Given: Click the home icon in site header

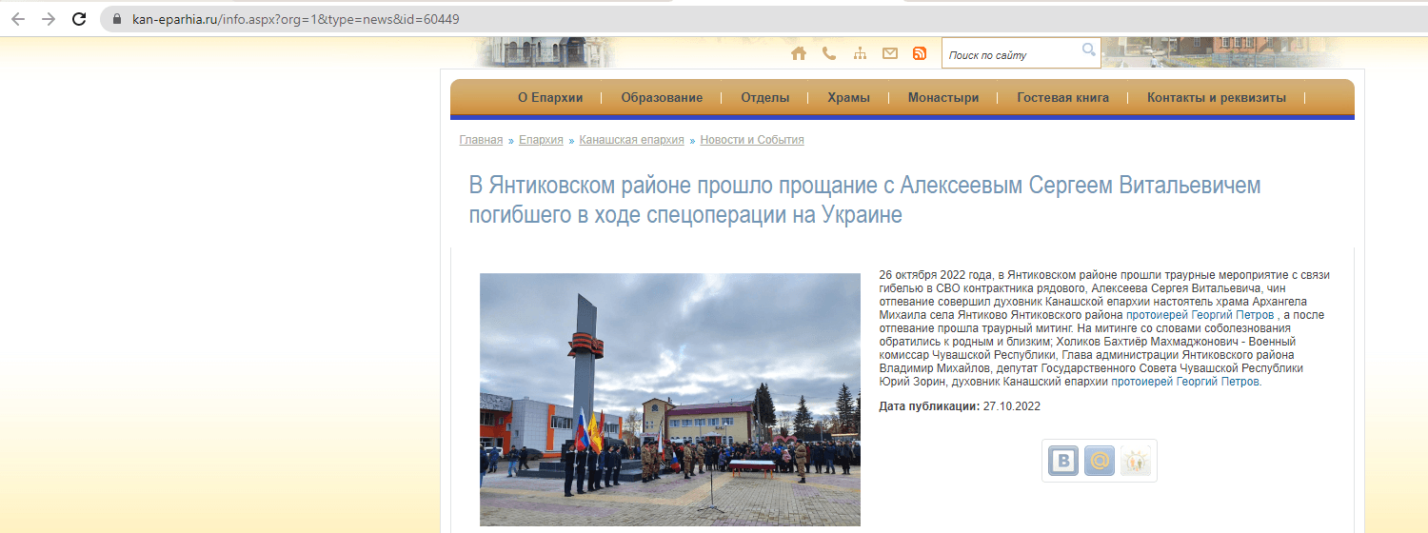Looking at the screenshot, I should [799, 54].
